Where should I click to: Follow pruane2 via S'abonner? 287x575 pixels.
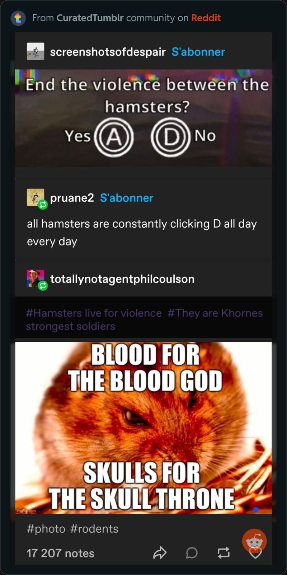(127, 198)
